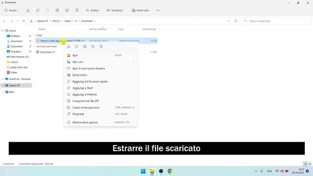
Task: Open New Volume (D:) in the sidebar
Action: 20,57
